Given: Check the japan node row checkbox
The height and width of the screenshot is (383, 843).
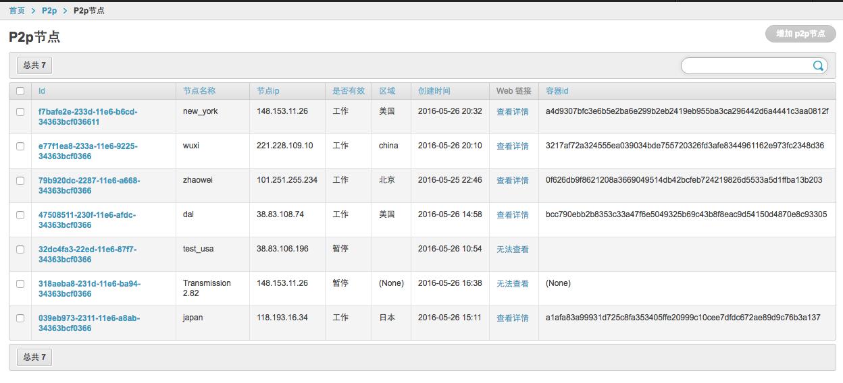Looking at the screenshot, I should click(x=20, y=318).
